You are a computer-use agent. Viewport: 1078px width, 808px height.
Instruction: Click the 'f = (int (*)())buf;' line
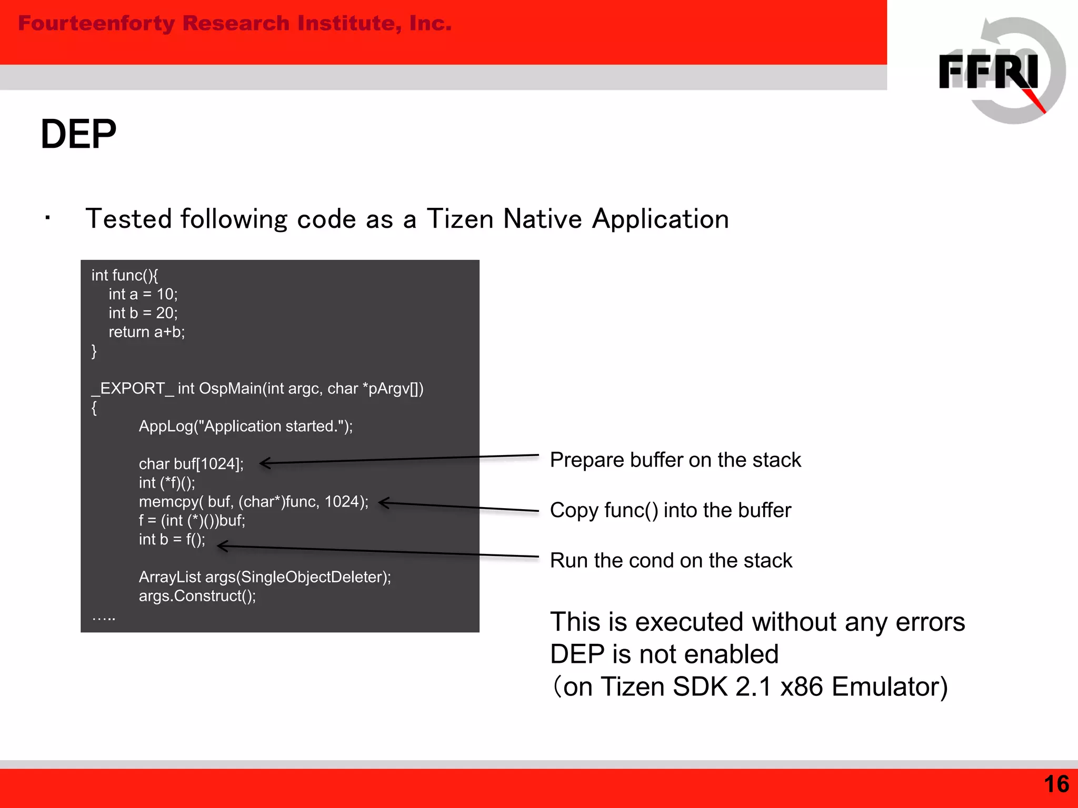pos(192,521)
